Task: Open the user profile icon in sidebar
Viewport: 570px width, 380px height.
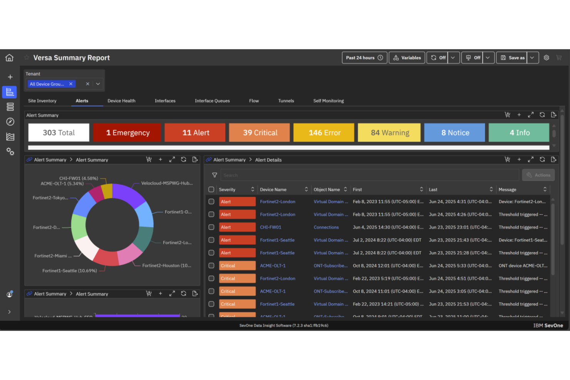Action: pyautogui.click(x=10, y=294)
